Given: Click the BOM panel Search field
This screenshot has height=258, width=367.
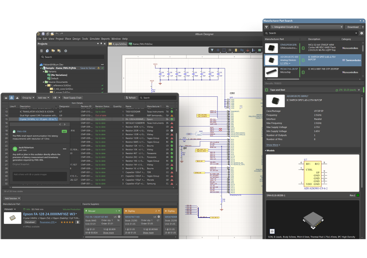Looking at the screenshot, I should click(158, 97).
